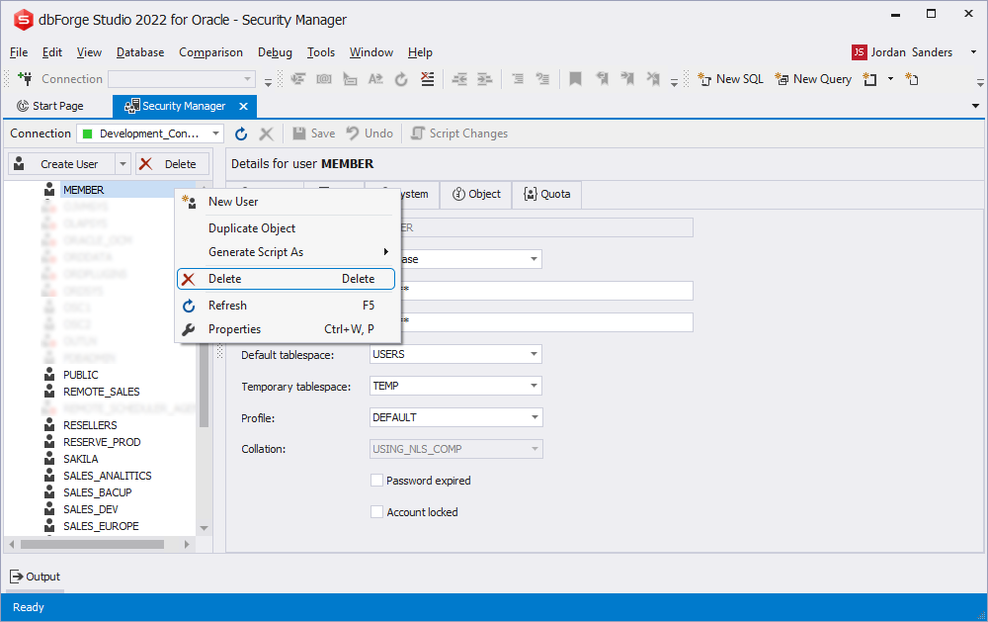Screen dimensions: 988x622
Task: Click the refresh icon beside the connection dropdown
Action: click(241, 133)
